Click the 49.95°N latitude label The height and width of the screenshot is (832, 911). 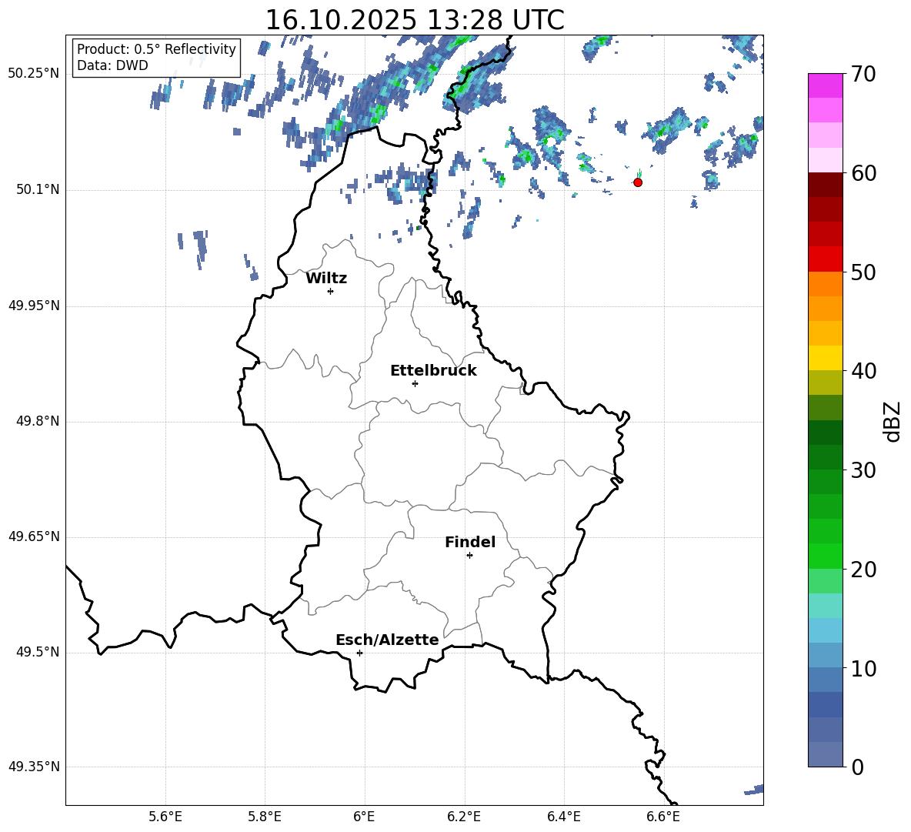point(34,306)
